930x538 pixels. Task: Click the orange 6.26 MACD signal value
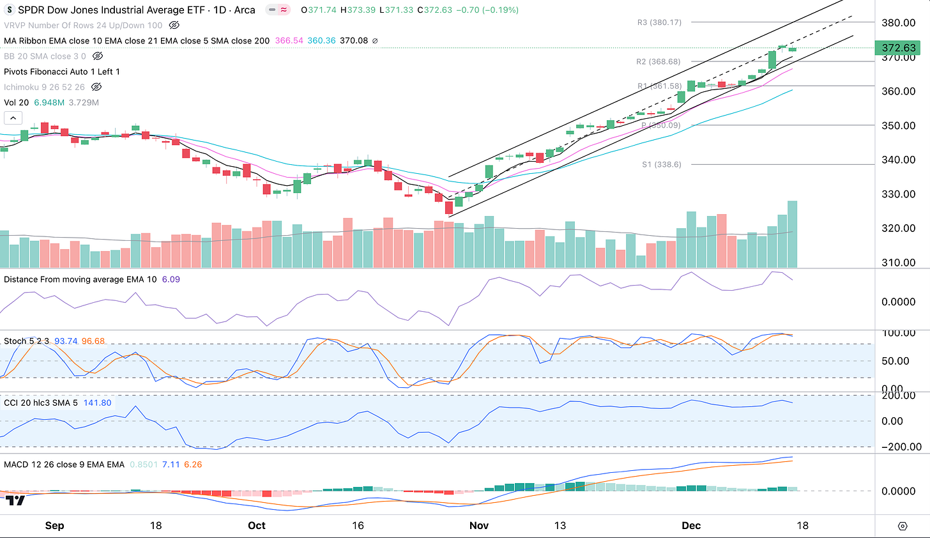[x=193, y=465]
